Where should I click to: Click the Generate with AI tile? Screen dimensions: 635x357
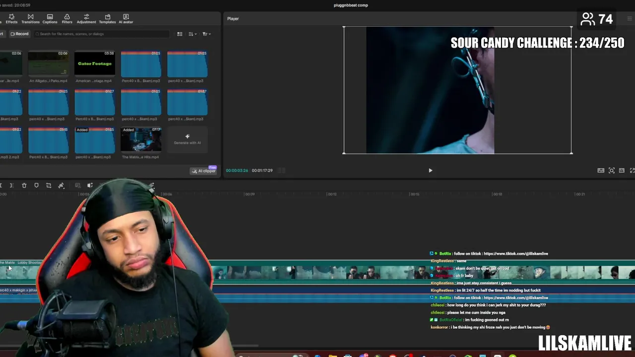tap(187, 139)
